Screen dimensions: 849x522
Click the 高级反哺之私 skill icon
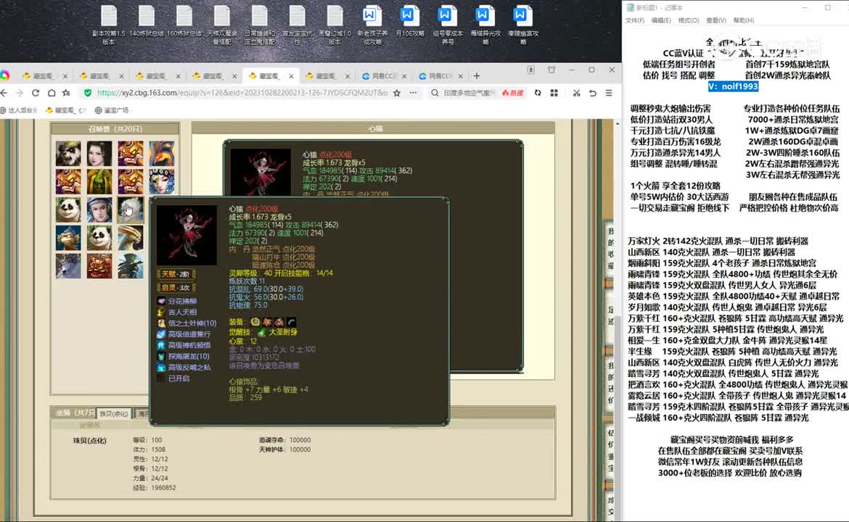point(161,367)
